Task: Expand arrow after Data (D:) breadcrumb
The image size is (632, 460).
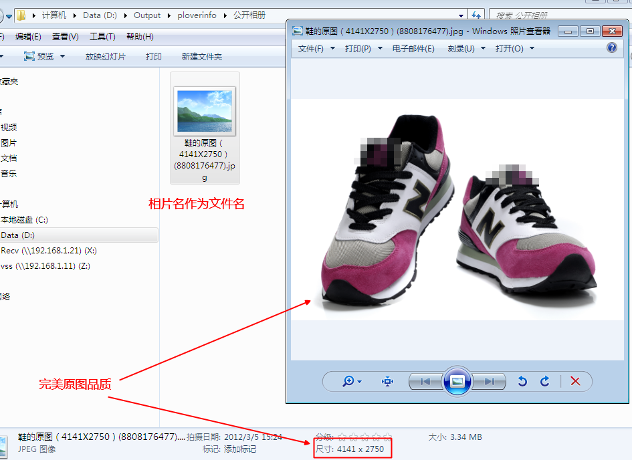Action: click(125, 15)
